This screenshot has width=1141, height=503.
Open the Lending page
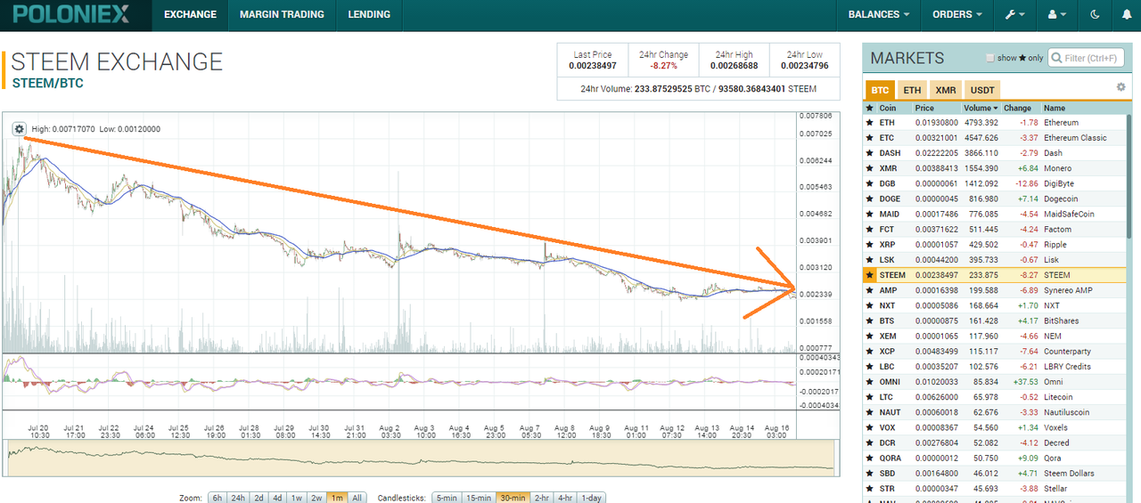click(x=369, y=14)
